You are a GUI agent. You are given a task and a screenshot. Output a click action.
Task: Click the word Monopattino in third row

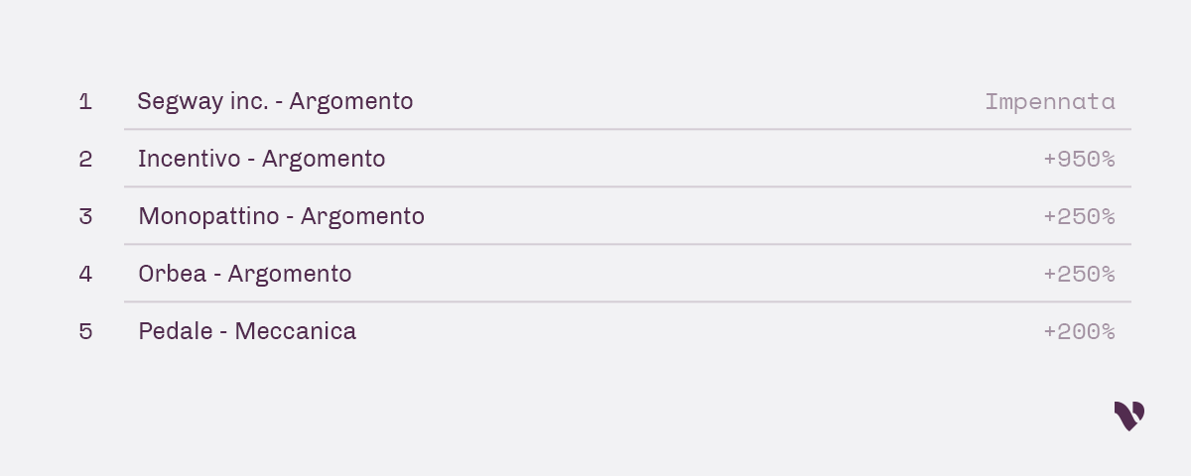208,217
